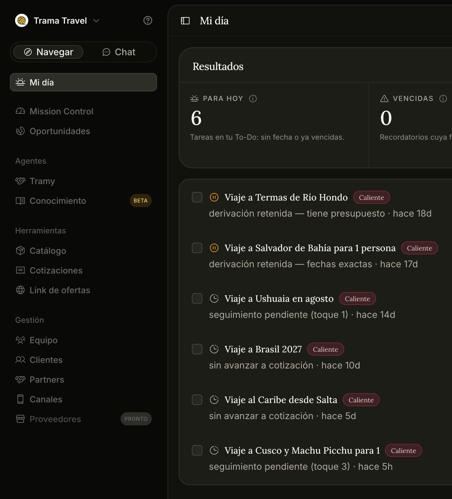Open task Viaje a Brasil 2027
The image size is (452, 499).
coord(263,349)
